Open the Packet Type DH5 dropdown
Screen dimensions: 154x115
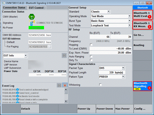pyautogui.click(x=123, y=68)
